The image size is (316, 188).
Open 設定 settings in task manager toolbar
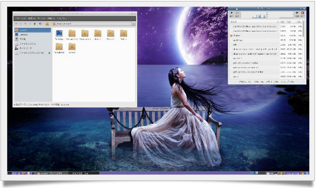(x=237, y=15)
